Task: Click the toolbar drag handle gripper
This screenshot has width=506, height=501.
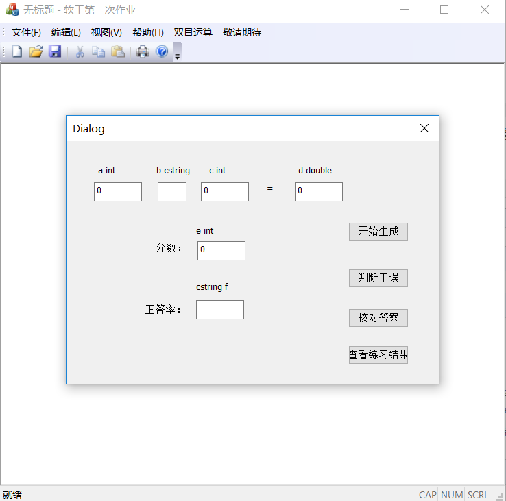Action: point(3,51)
